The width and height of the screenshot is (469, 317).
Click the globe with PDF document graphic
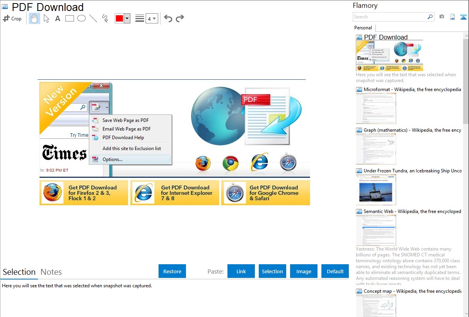pyautogui.click(x=246, y=116)
